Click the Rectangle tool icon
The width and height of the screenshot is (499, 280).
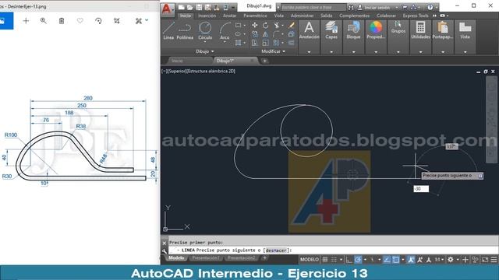pos(238,25)
